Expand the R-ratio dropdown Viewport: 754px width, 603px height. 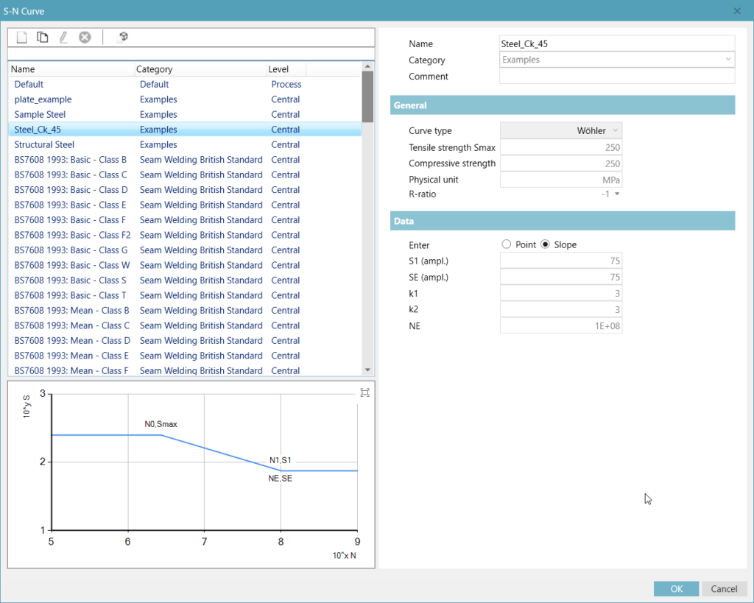(x=617, y=194)
